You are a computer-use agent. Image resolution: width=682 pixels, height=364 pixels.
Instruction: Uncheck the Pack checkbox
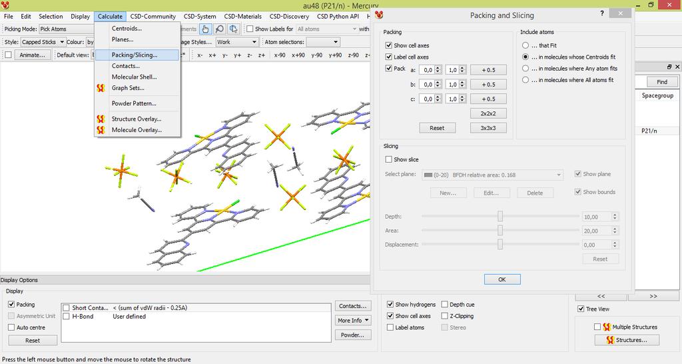click(x=388, y=69)
